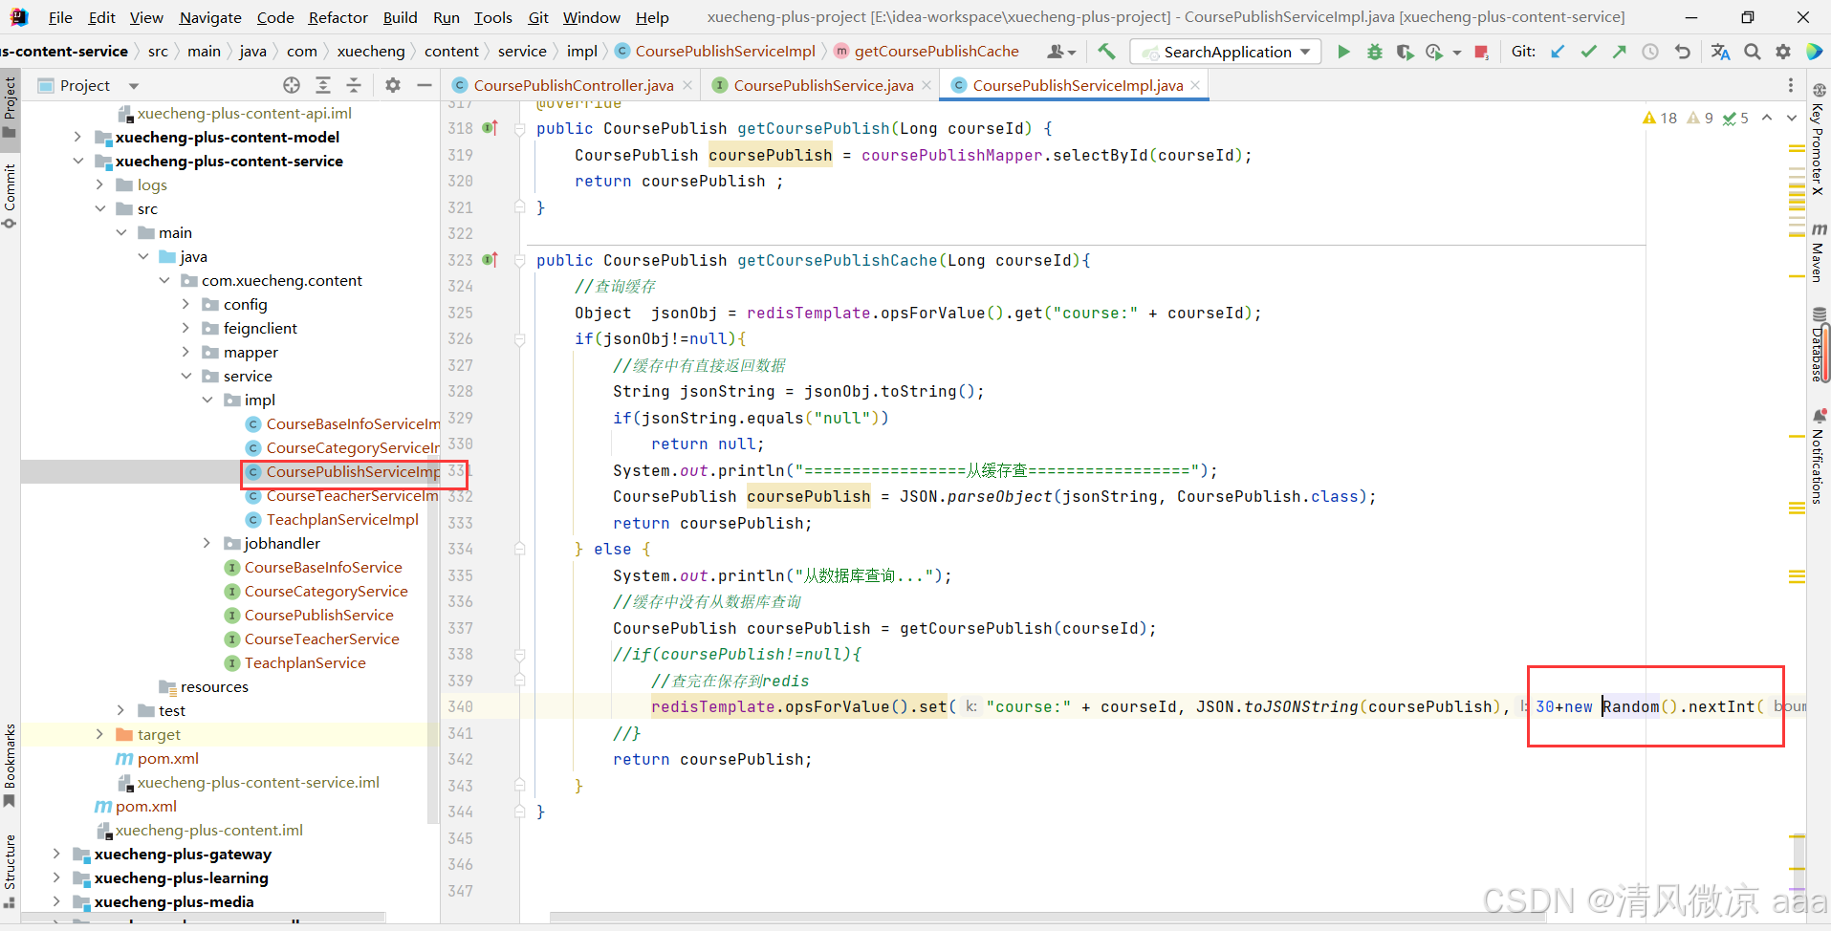1831x931 pixels.
Task: Toggle fold marker at line 334
Action: (519, 550)
